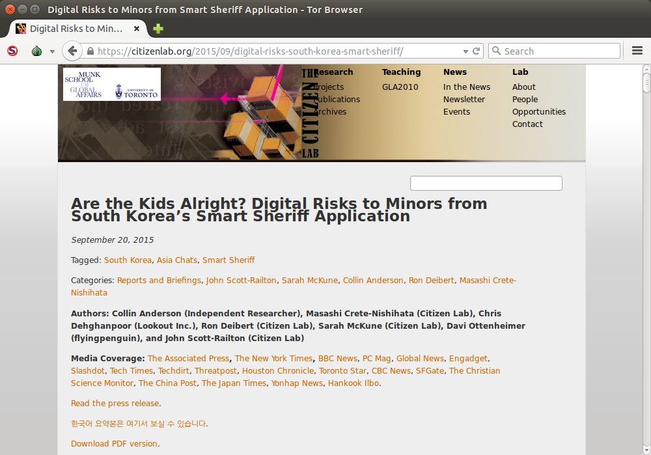The image size is (651, 455).
Task: Open the South Korea tag
Action: click(128, 260)
